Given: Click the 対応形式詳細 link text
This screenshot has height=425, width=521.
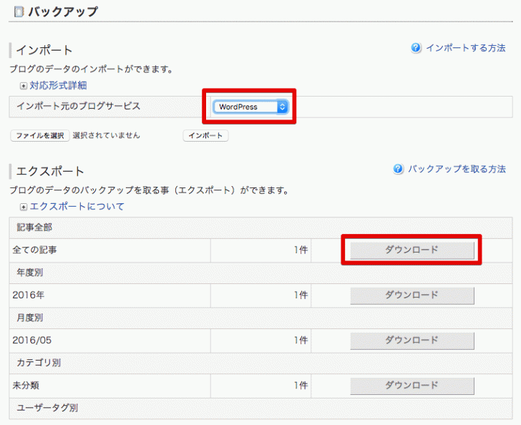Looking at the screenshot, I should (x=58, y=86).
